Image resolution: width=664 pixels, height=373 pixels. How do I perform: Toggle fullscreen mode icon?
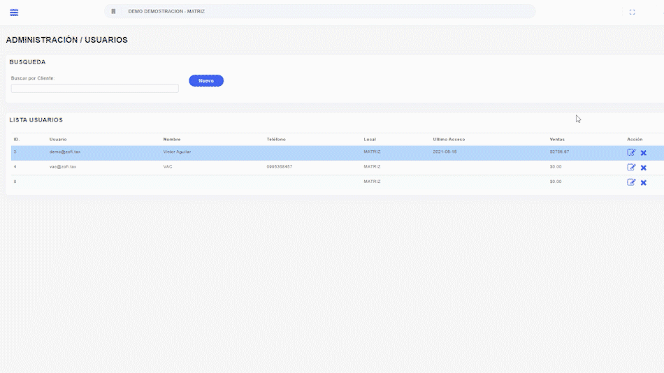[632, 12]
